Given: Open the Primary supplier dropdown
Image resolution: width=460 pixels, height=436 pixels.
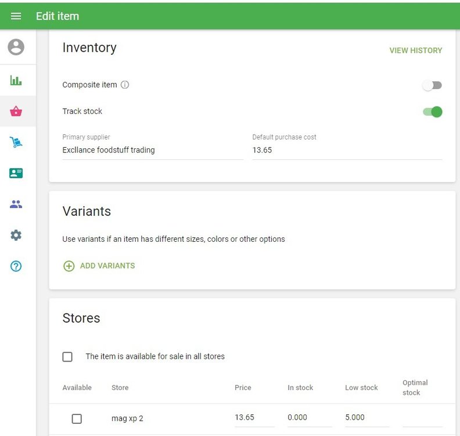Looking at the screenshot, I should click(152, 150).
